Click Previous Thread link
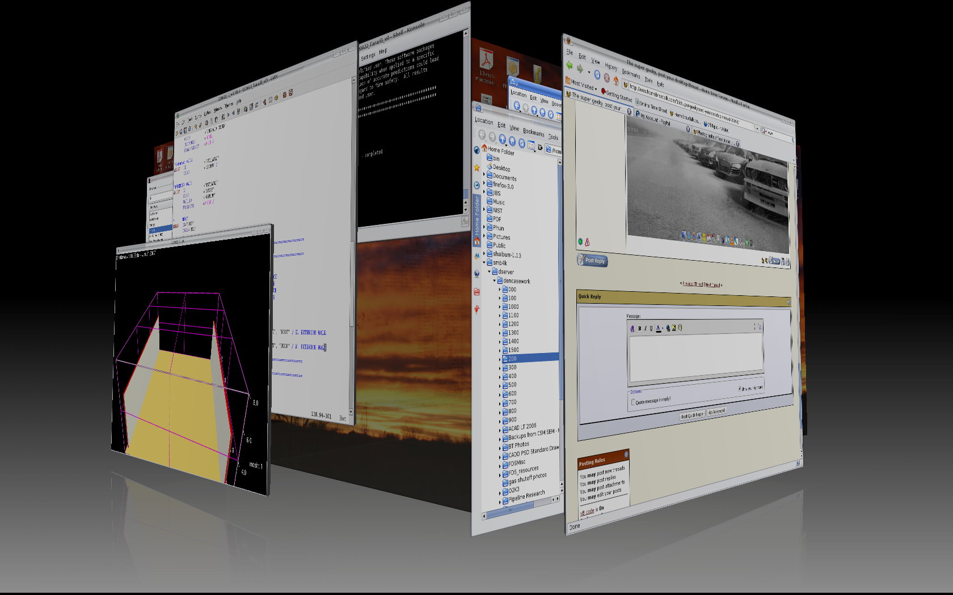Image resolution: width=953 pixels, height=595 pixels. click(693, 284)
